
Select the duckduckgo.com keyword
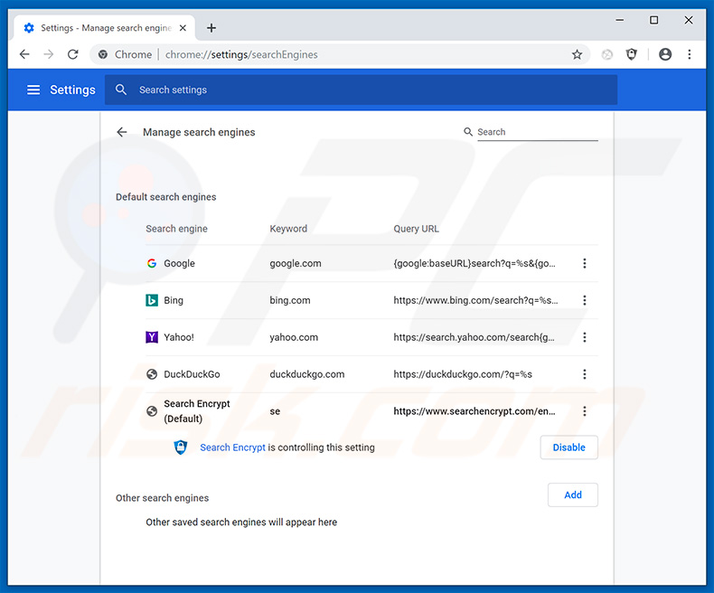(x=307, y=374)
